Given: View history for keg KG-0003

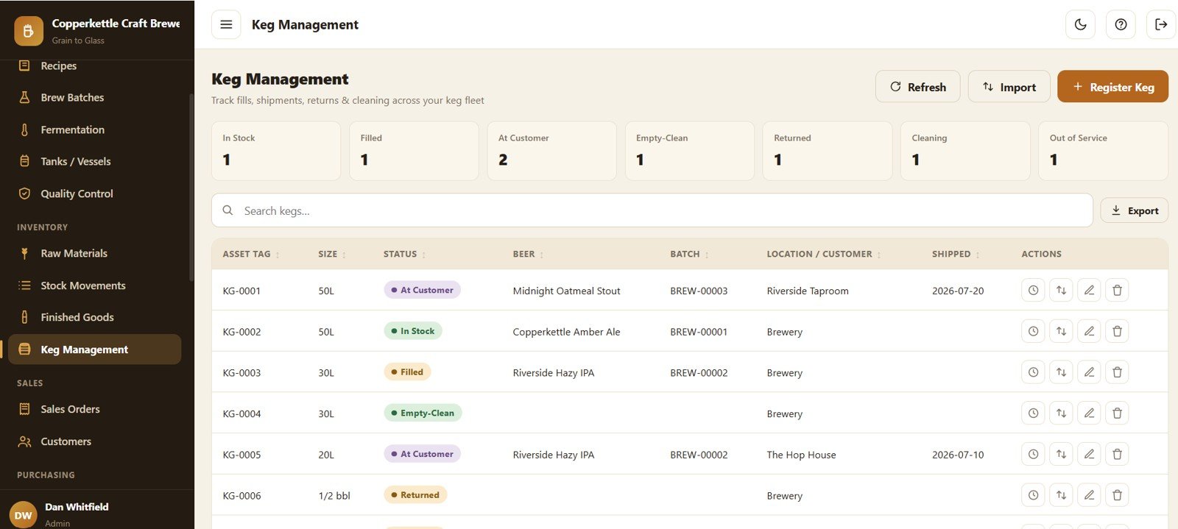Looking at the screenshot, I should pyautogui.click(x=1033, y=372).
